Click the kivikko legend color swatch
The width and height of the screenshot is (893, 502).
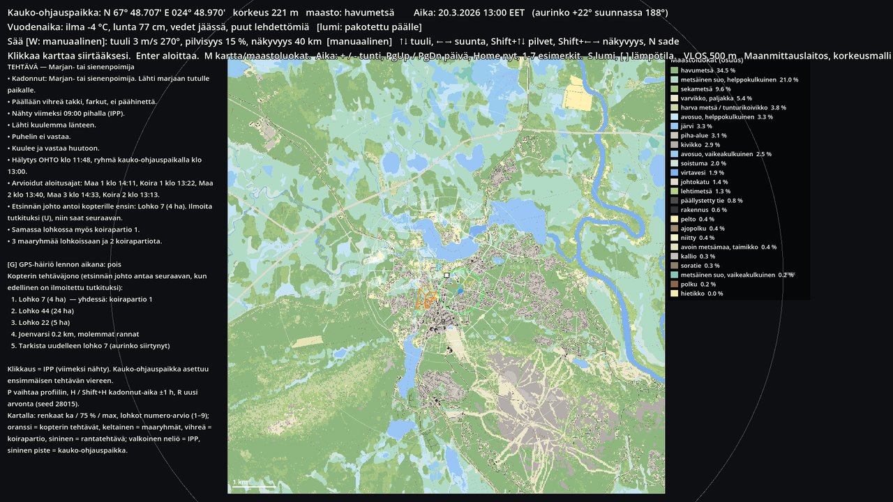tap(675, 144)
